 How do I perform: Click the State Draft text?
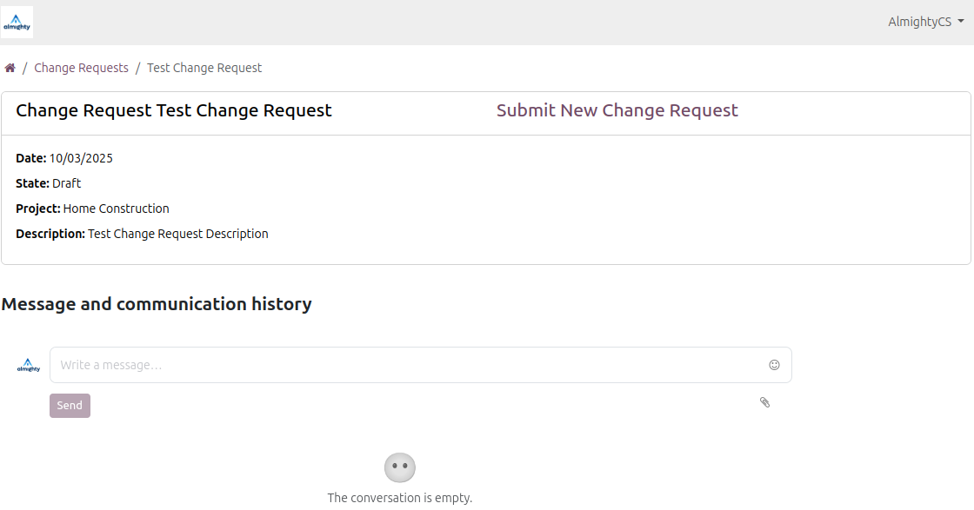tap(66, 183)
